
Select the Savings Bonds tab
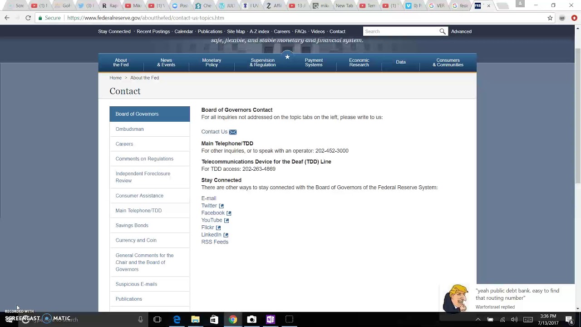pyautogui.click(x=149, y=225)
